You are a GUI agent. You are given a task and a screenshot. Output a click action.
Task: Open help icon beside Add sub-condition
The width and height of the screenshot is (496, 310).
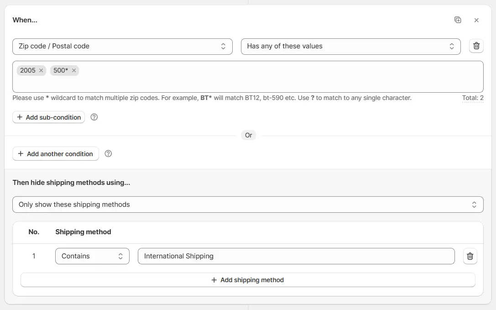pyautogui.click(x=94, y=117)
